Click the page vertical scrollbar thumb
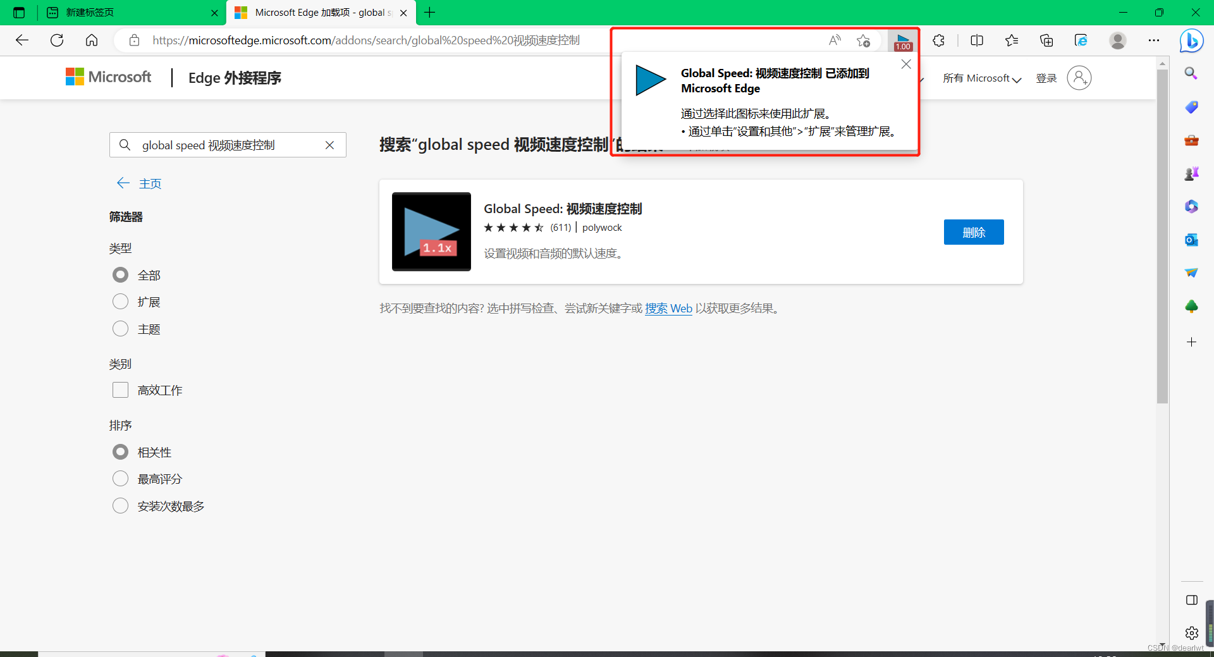This screenshot has width=1214, height=657. click(x=1162, y=236)
